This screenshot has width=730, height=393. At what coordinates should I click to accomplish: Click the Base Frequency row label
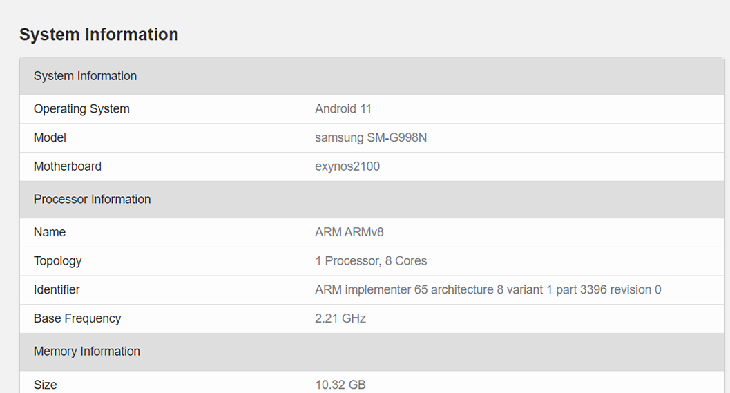tap(77, 318)
